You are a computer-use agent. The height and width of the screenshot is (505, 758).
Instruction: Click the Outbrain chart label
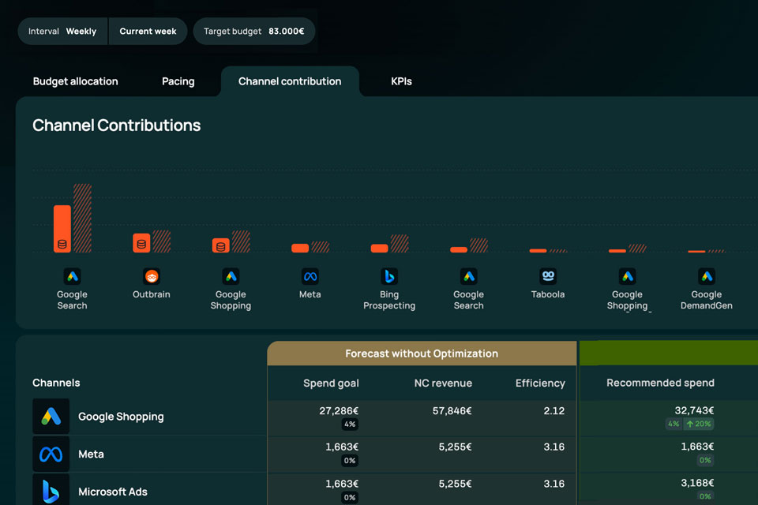[152, 294]
